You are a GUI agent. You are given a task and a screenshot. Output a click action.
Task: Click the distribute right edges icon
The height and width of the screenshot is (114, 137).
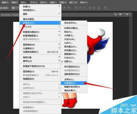98,8
